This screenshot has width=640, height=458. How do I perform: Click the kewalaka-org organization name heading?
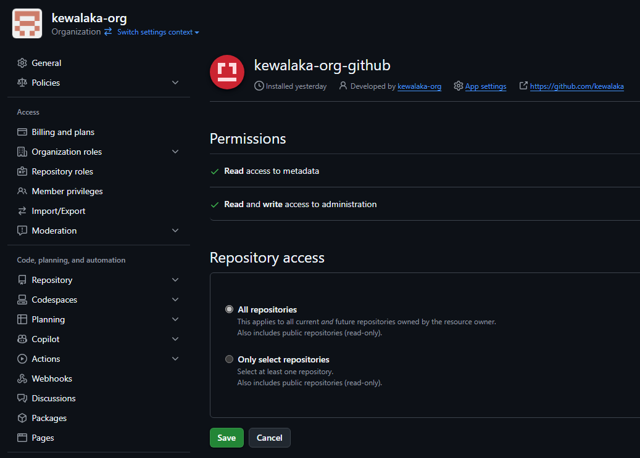[x=89, y=18]
